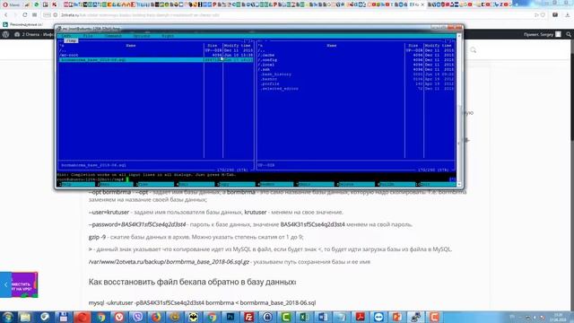Click the Name column header in left panel
574x323 pixels.
[x=131, y=46]
